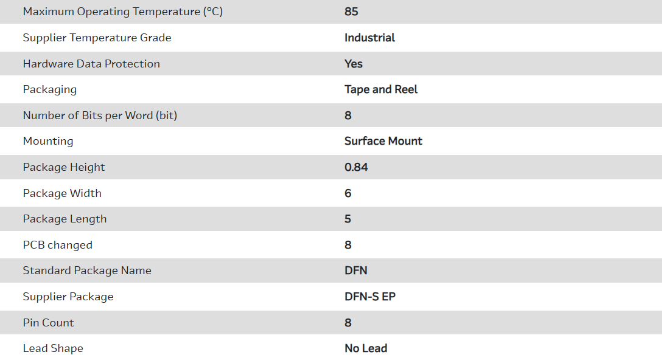Click the 85 maximum temperature value
This screenshot has height=355, width=664.
coord(351,12)
